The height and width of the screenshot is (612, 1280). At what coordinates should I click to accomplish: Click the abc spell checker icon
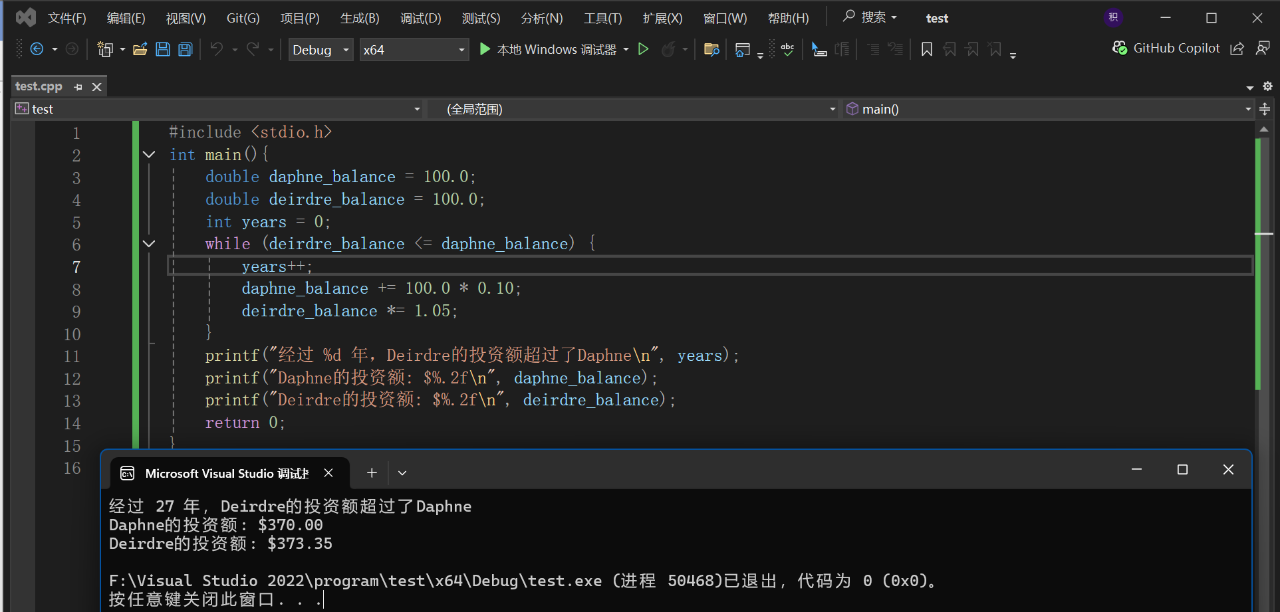tap(788, 49)
